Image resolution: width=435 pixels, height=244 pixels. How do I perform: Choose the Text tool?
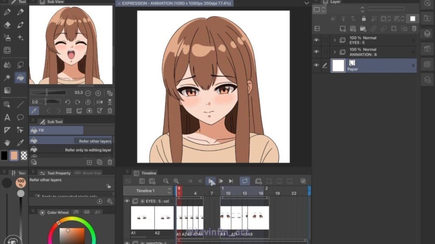[x=7, y=117]
